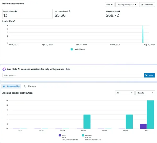The width and height of the screenshot is (157, 143).
Task: Click the Men 65+ purple bar
Action: [x=143, y=126]
